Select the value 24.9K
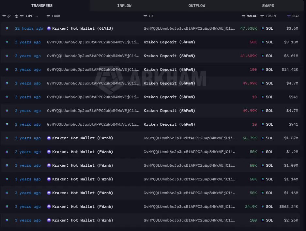The height and width of the screenshot is (231, 306). pos(251,207)
